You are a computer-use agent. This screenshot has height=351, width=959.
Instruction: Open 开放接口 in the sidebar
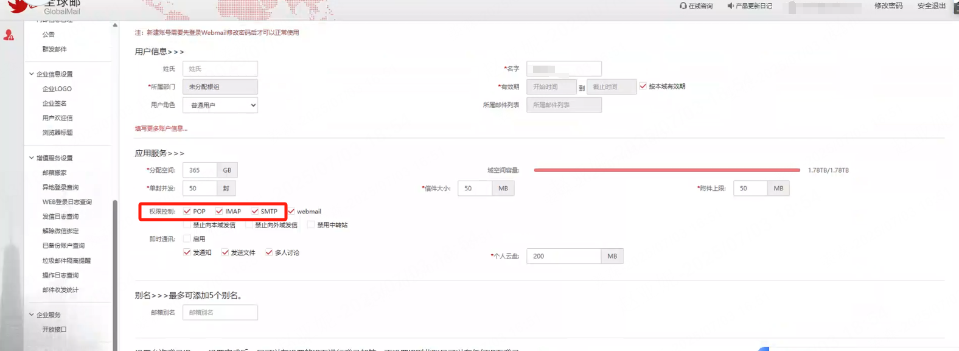[x=55, y=329]
